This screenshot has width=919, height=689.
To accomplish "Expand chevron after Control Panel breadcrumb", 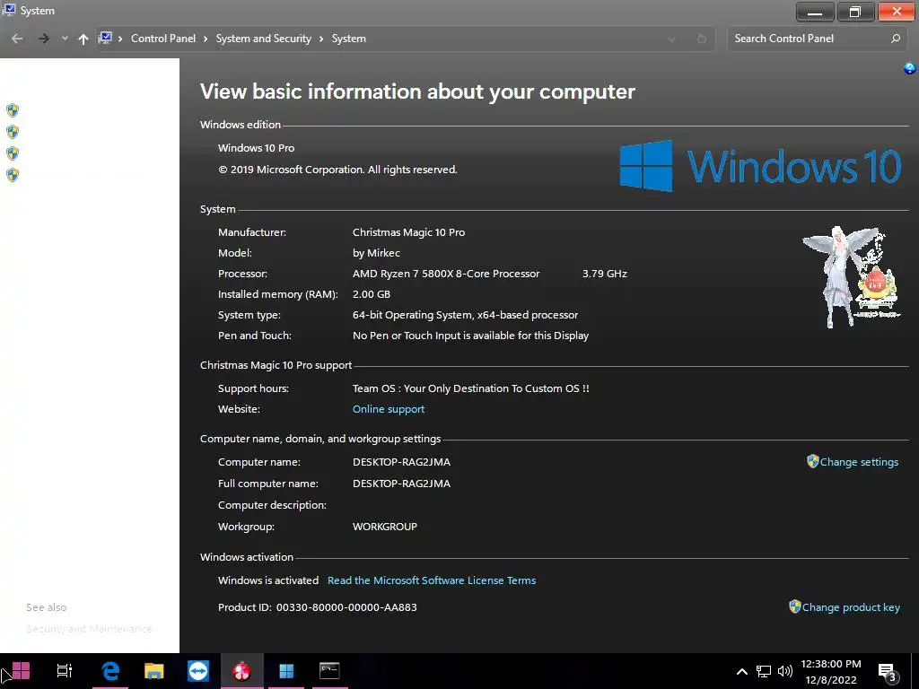I will 206,39.
